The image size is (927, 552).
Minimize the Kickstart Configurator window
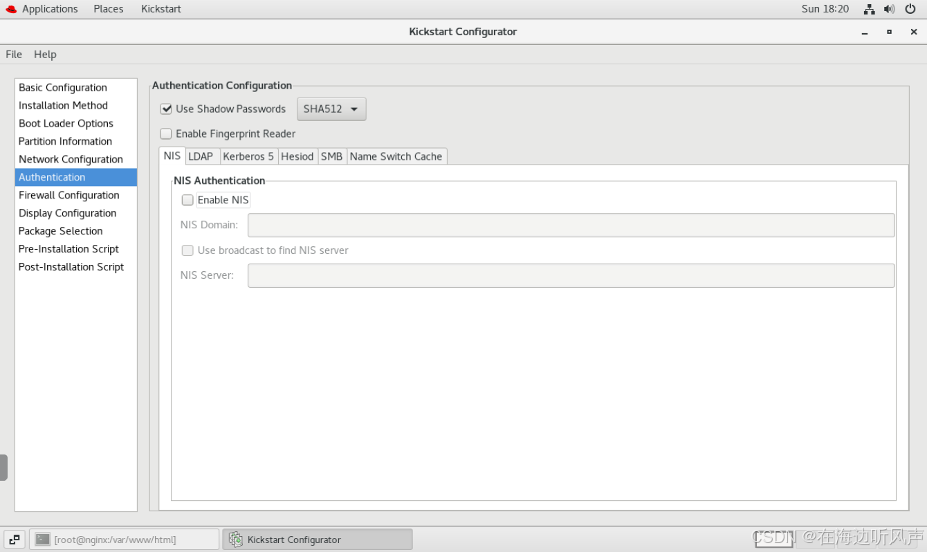pyautogui.click(x=865, y=32)
